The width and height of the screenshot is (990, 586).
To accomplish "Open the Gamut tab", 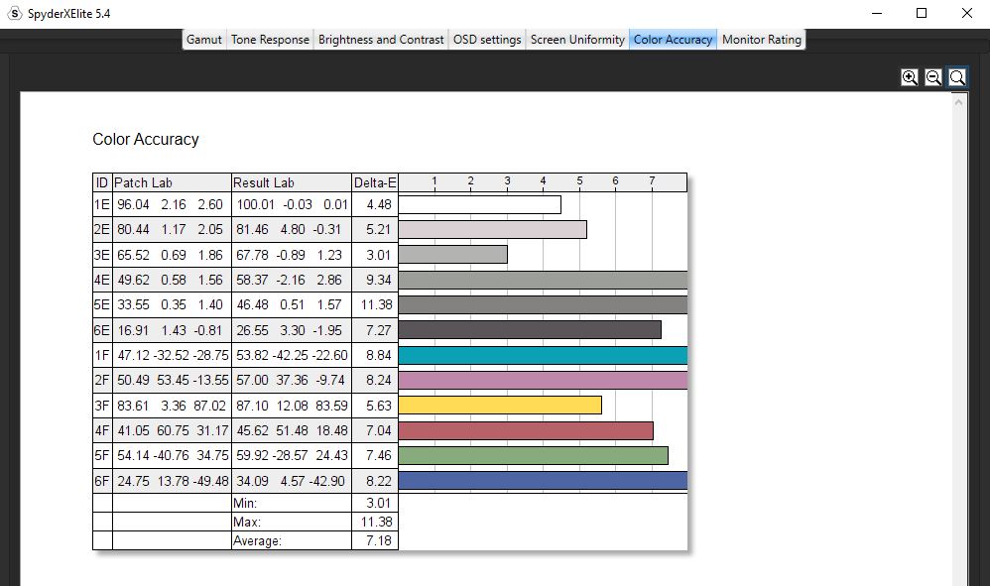I will 204,40.
